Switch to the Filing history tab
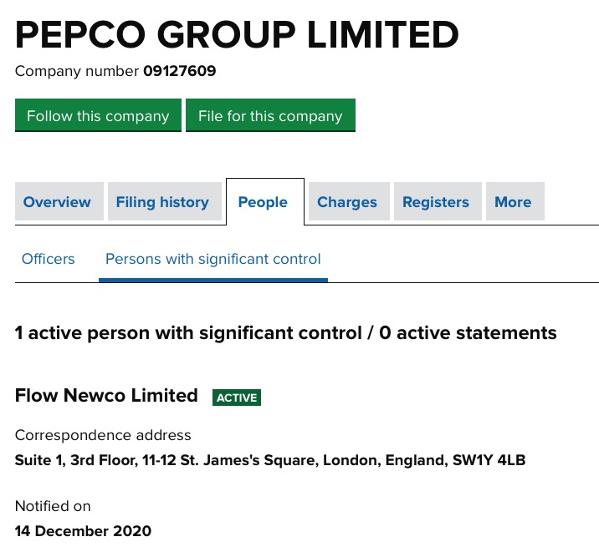The width and height of the screenshot is (599, 552). click(162, 202)
